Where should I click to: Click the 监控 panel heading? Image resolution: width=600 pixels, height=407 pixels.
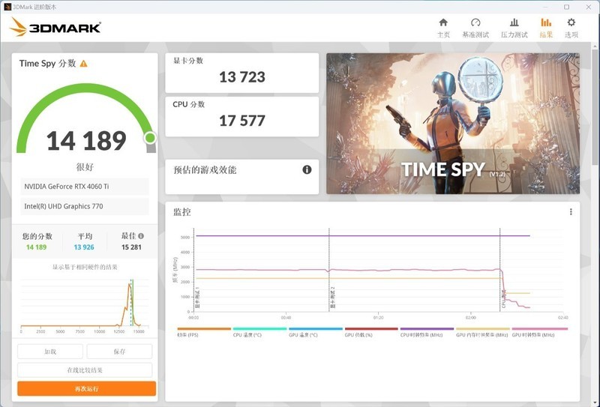click(x=181, y=212)
